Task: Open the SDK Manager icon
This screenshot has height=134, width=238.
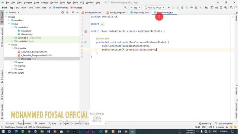Action: point(226,7)
